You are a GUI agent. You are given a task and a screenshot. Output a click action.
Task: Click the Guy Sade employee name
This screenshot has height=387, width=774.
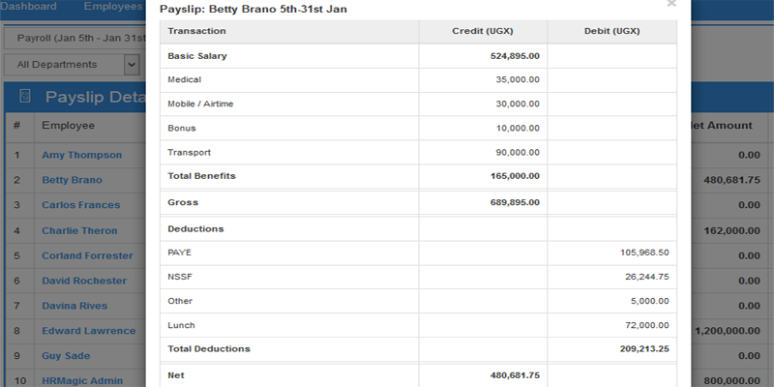coord(66,356)
